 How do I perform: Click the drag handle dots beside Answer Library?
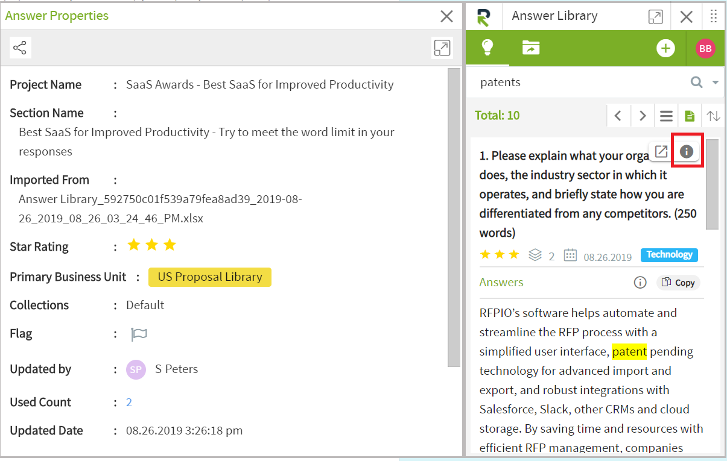click(714, 16)
